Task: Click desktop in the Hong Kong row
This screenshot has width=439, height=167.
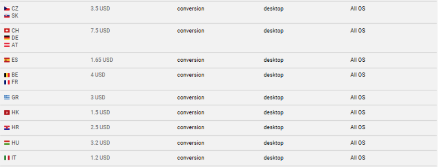Action: pyautogui.click(x=274, y=112)
